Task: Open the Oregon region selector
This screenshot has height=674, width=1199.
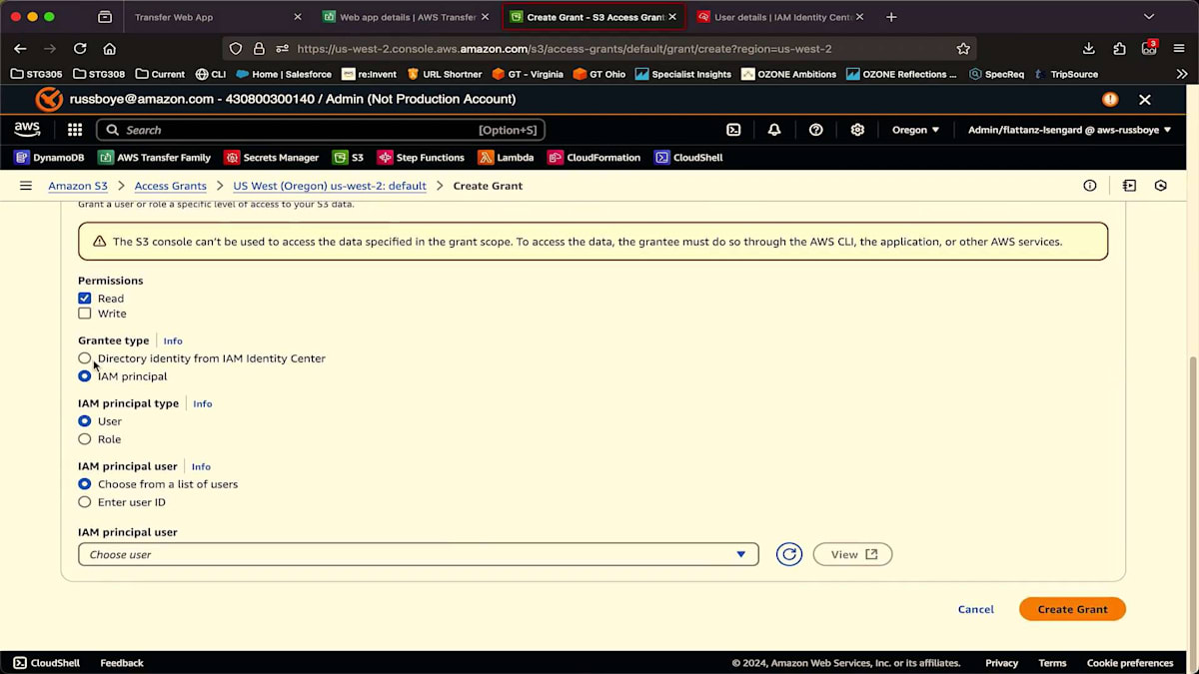Action: coord(915,130)
